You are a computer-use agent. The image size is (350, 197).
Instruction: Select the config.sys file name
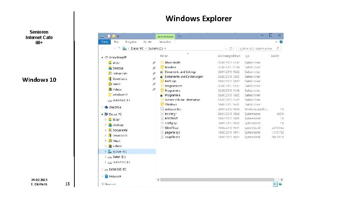click(x=171, y=123)
